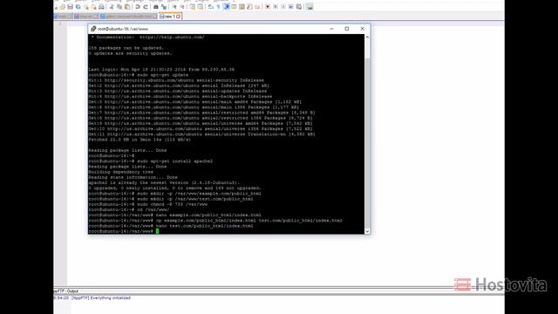Image resolution: width=558 pixels, height=314 pixels.
Task: Maximize the PuTTY terminal window
Action: [347, 29]
